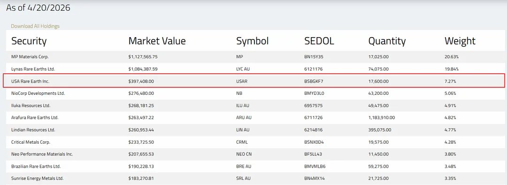Click SEDOL code 6957575
The image size is (507, 185).
click(313, 106)
